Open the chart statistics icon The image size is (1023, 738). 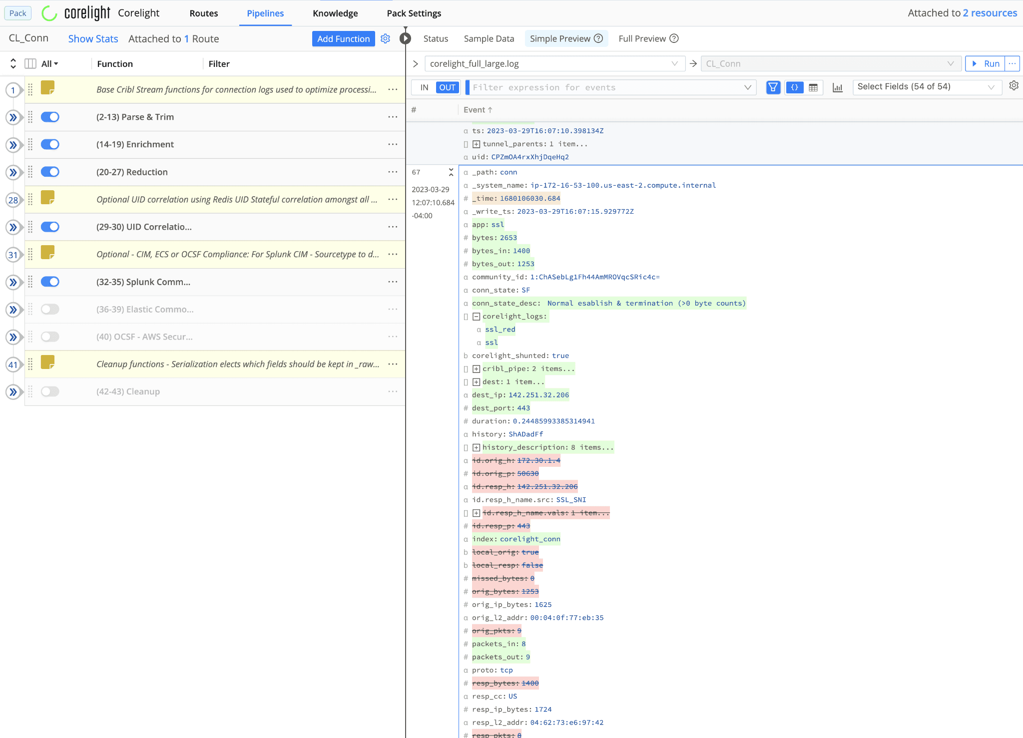[838, 87]
